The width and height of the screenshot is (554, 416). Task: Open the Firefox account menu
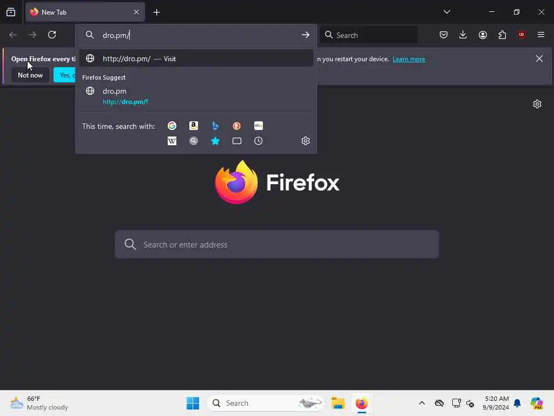pos(483,35)
